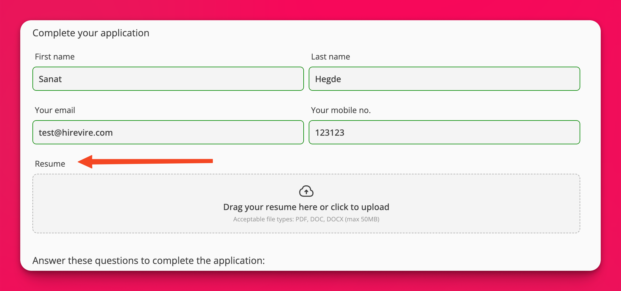This screenshot has width=621, height=291.
Task: Click the cloud upload icon
Action: pyautogui.click(x=306, y=191)
